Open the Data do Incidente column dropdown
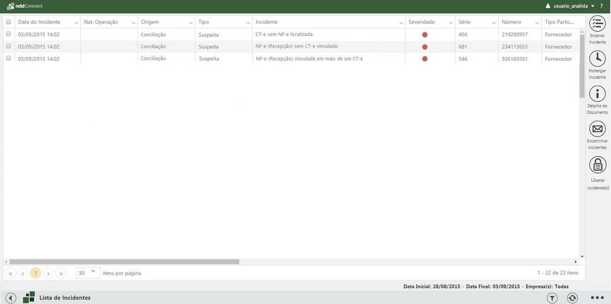611x304 pixels. coord(75,22)
